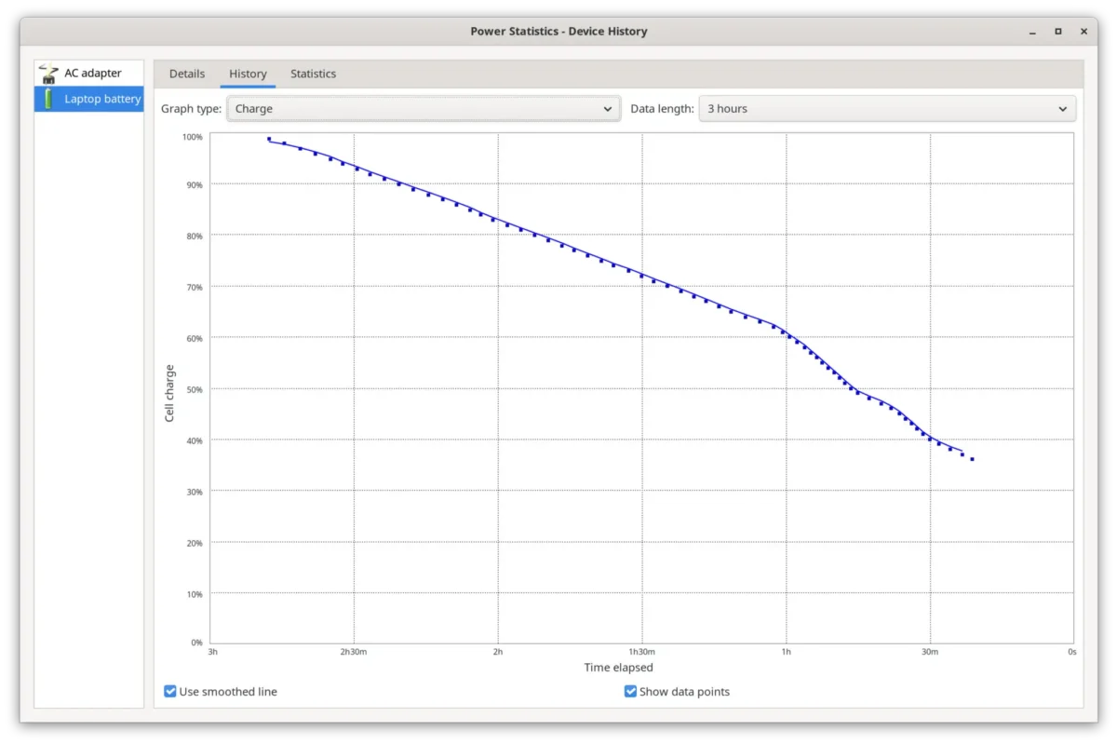Maximize the Power Statistics window

pos(1058,32)
